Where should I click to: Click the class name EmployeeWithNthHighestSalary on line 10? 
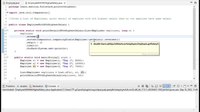[x=47, y=25]
